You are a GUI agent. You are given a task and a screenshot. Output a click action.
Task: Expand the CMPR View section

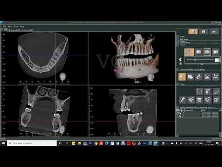pos(178,42)
